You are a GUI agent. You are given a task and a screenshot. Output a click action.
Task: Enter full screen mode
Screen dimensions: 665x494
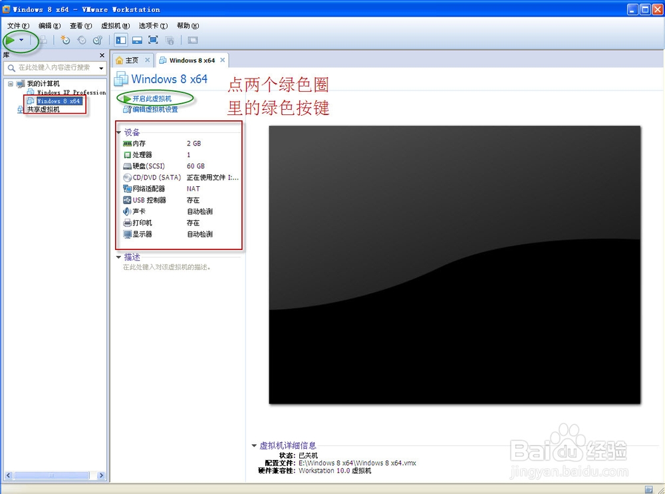pyautogui.click(x=153, y=41)
